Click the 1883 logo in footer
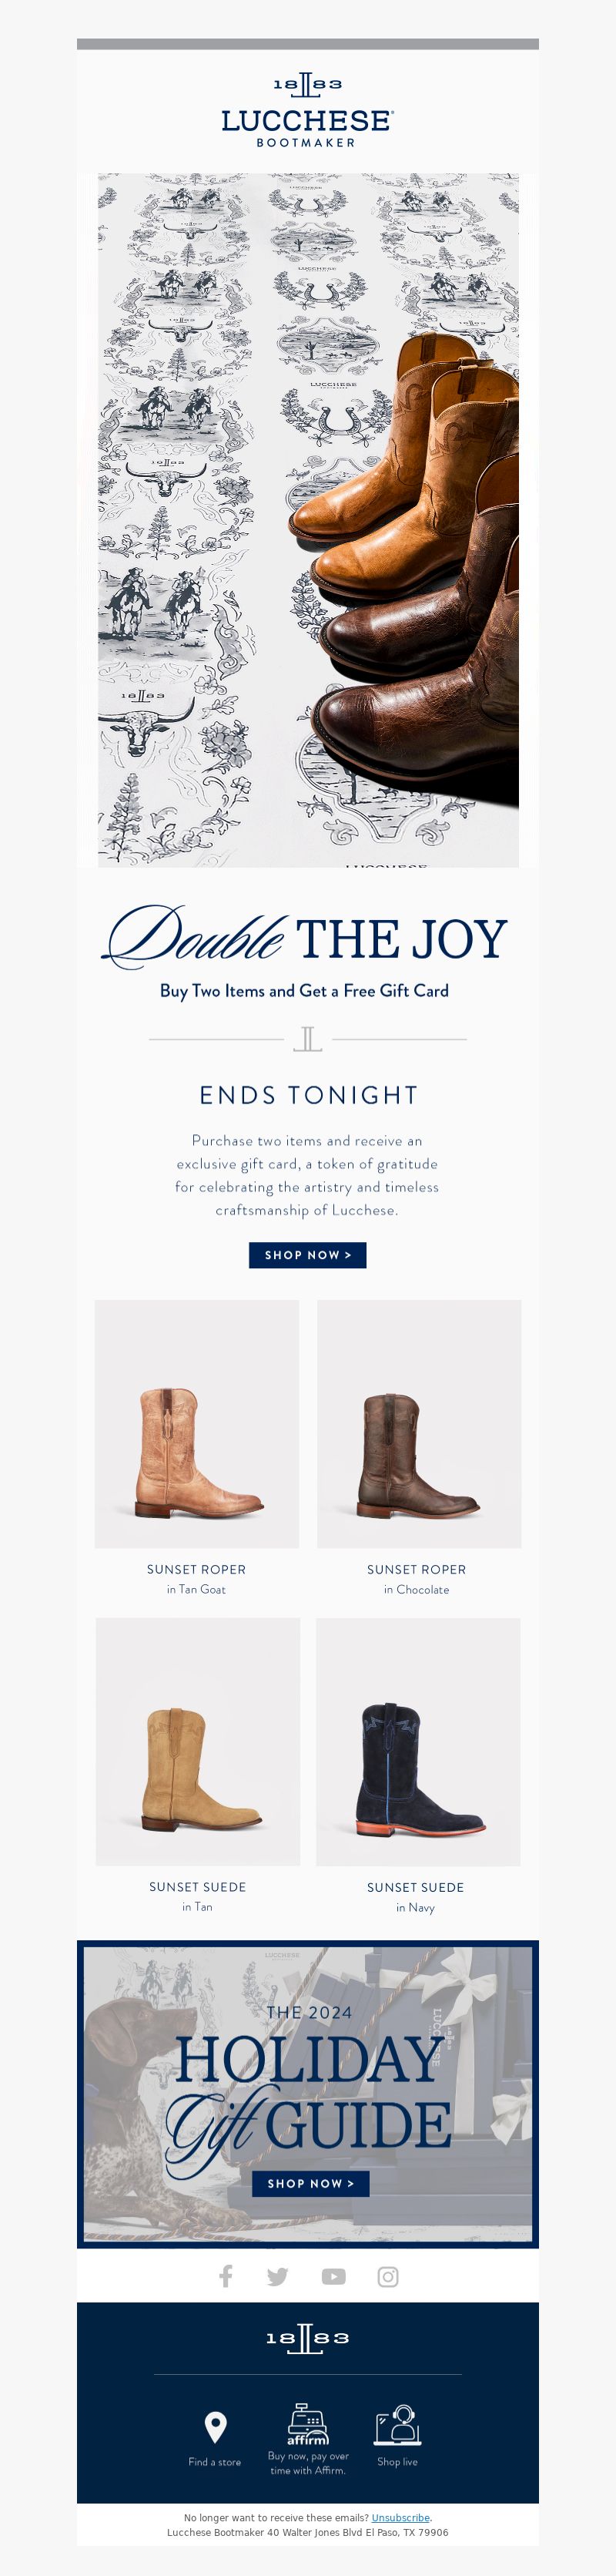The width and height of the screenshot is (616, 2576). click(x=308, y=2338)
